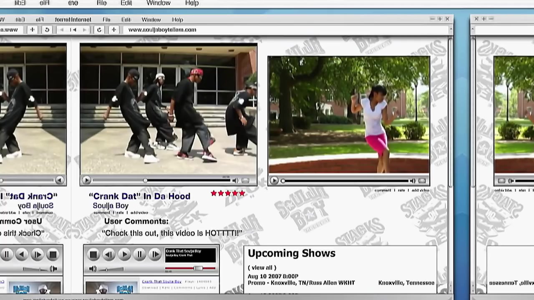This screenshot has width=534, height=300.
Task: Close the main browser window
Action: coord(447,19)
